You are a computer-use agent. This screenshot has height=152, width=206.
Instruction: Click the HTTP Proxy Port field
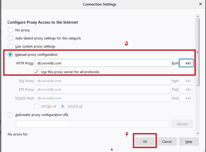[x=186, y=63]
